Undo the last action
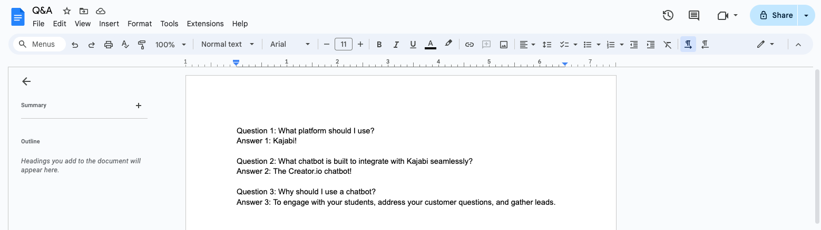This screenshot has width=821, height=230. (x=75, y=45)
